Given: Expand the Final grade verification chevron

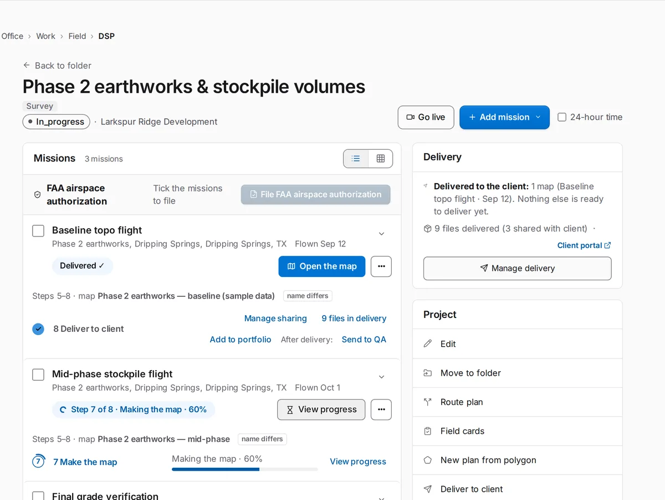Looking at the screenshot, I should 381,498.
